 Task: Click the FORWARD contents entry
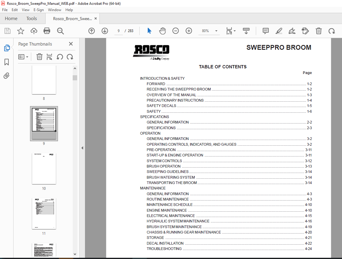(x=229, y=84)
